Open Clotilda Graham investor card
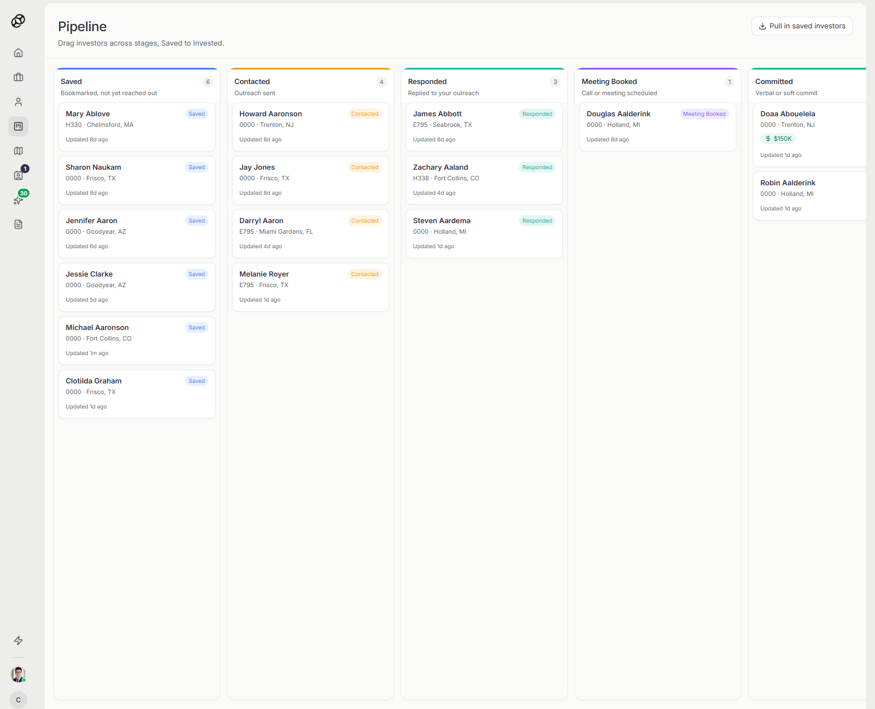The width and height of the screenshot is (875, 709). coord(137,394)
